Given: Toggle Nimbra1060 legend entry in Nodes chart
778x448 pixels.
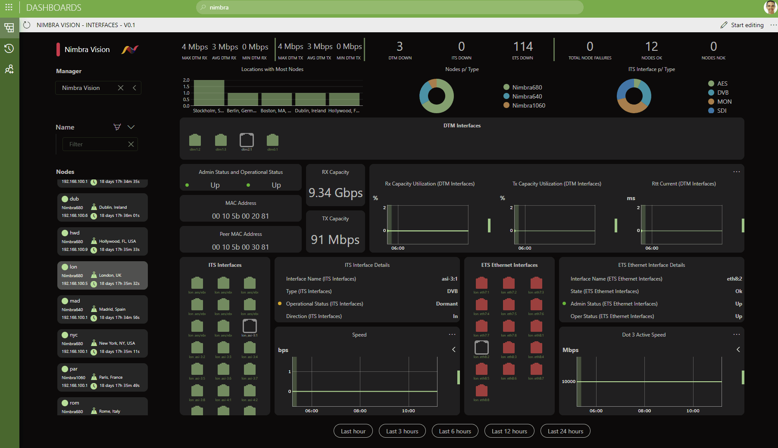Looking at the screenshot, I should point(524,105).
